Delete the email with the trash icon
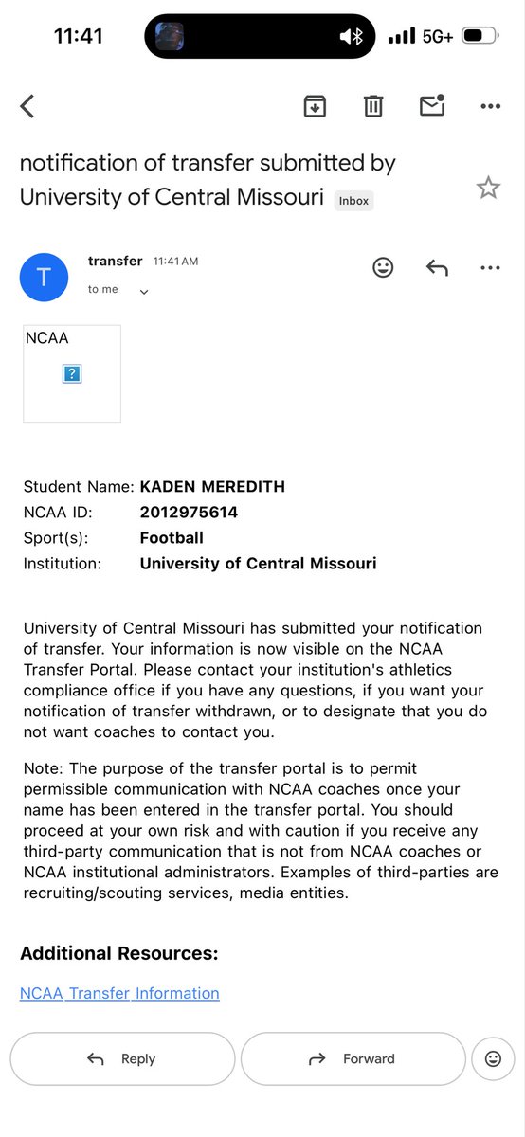The image size is (525, 1137). (373, 106)
